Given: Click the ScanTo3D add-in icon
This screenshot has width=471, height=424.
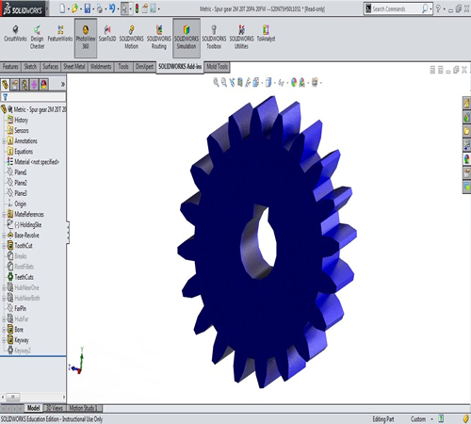Looking at the screenshot, I should 107,34.
